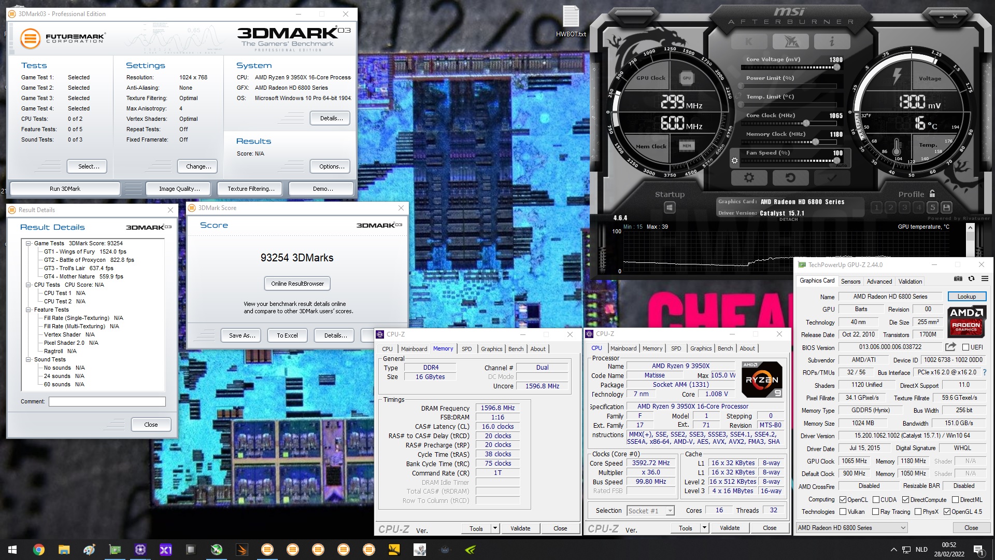
Task: Collapse the Feature Tests tree node
Action: tap(29, 310)
